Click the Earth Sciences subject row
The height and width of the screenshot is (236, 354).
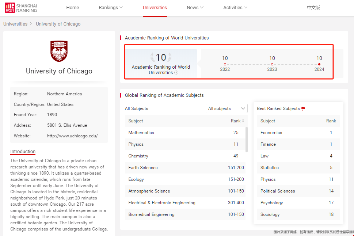click(185, 168)
